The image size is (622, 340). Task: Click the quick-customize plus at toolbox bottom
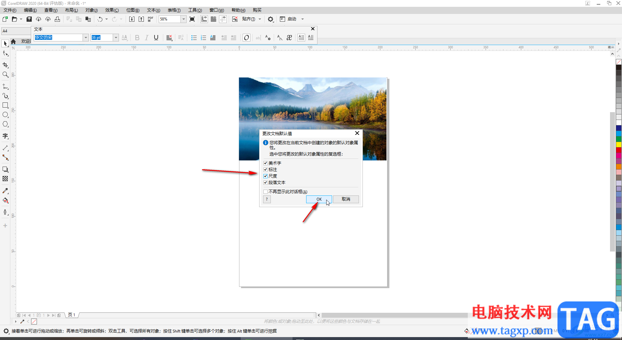5,226
